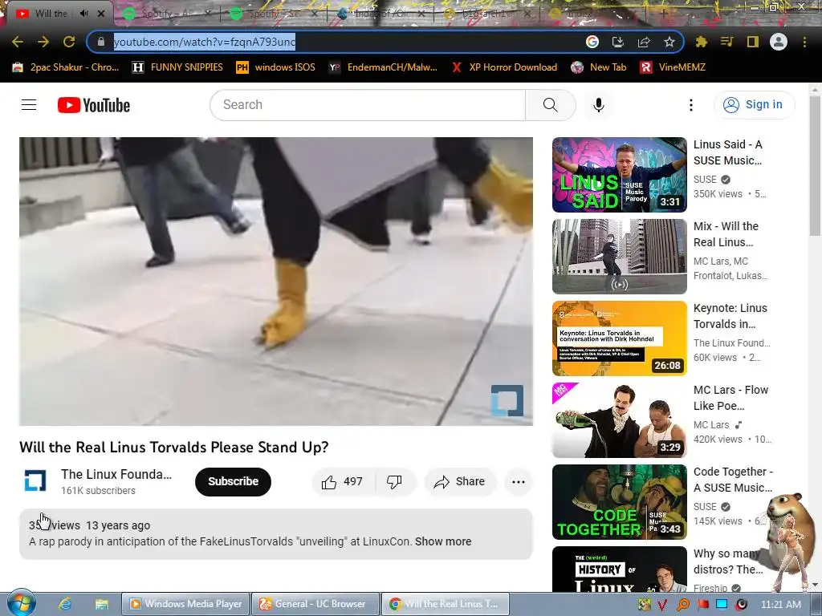Open 'Mix - Will the Real Linus' thumbnail

click(619, 256)
